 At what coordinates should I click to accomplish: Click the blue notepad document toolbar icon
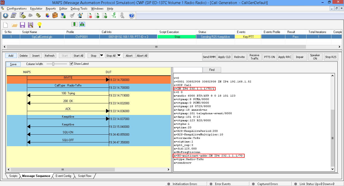point(14,16)
